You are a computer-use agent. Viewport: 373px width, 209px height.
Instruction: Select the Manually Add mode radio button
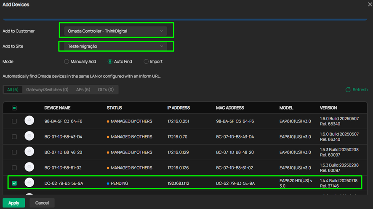coord(67,62)
